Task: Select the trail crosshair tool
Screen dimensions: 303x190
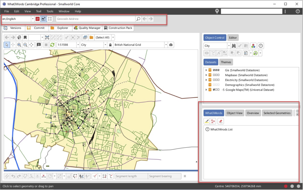Action: (x=13, y=45)
